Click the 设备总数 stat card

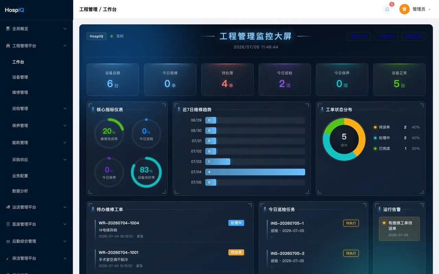coord(113,79)
